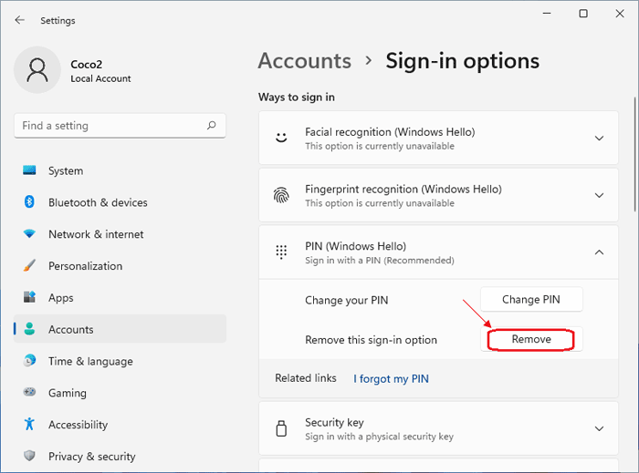Click the Coco2 account name
The image size is (639, 473).
[87, 65]
